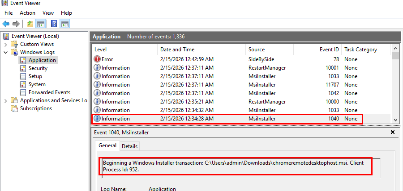
Task: Click the Forward arrow toolbar icon
Action: [16, 24]
